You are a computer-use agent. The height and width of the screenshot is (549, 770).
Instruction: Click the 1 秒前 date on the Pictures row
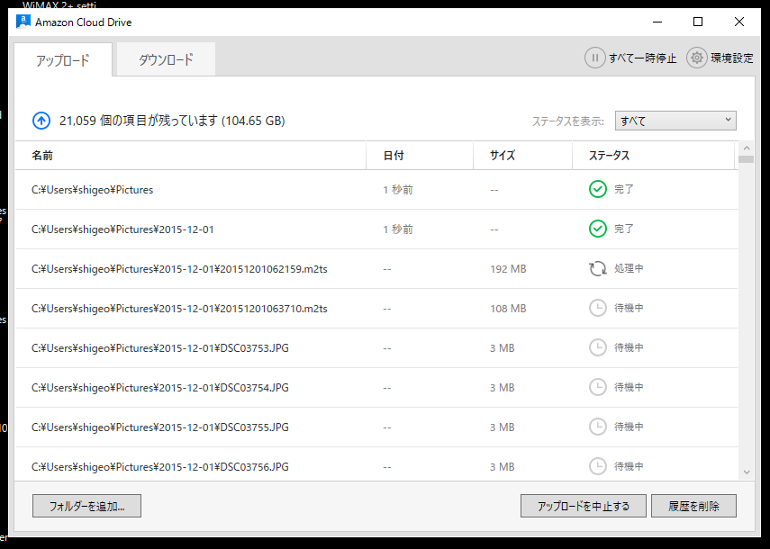pyautogui.click(x=398, y=190)
